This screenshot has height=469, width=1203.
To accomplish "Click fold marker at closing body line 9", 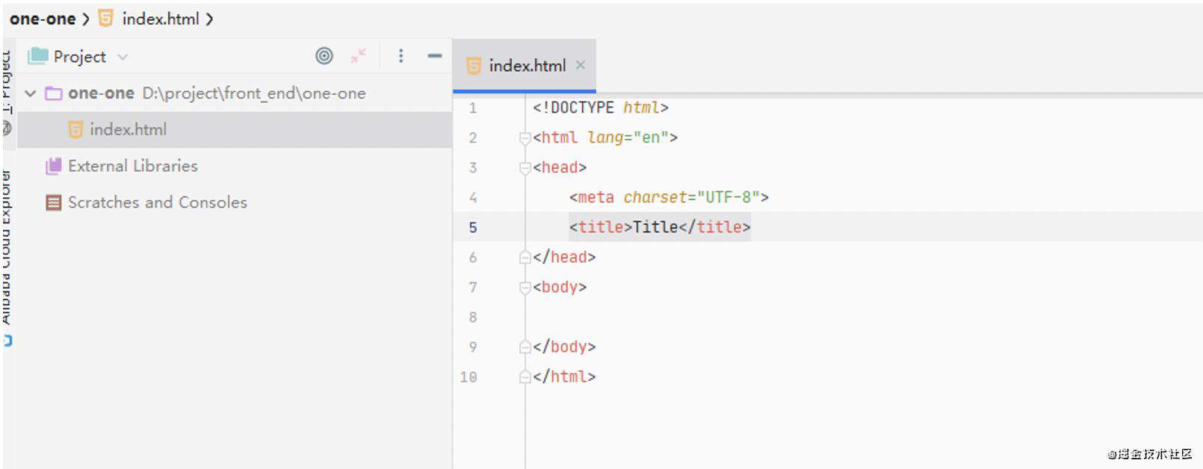I will (x=525, y=347).
